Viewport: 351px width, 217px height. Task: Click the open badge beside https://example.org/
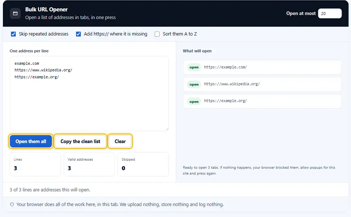[x=194, y=102]
